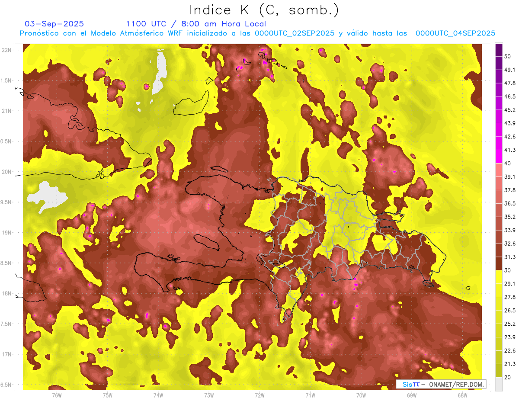The width and height of the screenshot is (519, 401).
Task: Click the legend value 22.6
Action: pos(510,351)
